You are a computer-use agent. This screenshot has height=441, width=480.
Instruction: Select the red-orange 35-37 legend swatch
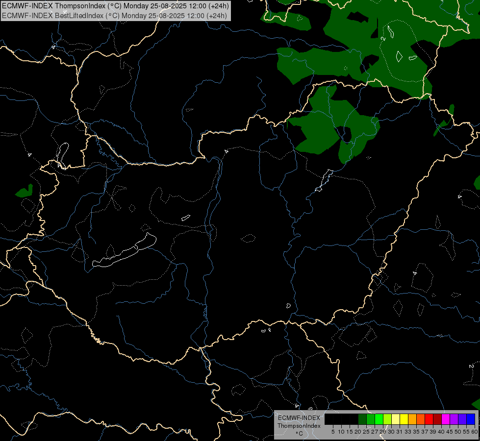421,419
